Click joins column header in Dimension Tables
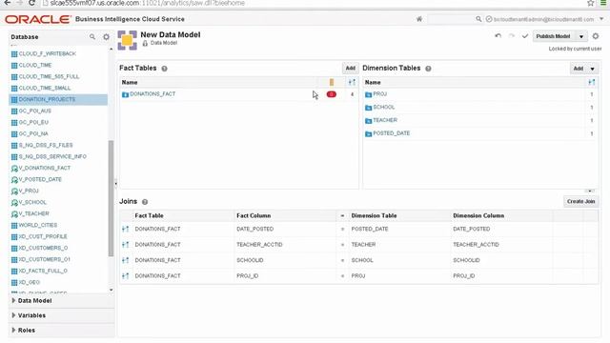The width and height of the screenshot is (610, 343). pos(592,82)
